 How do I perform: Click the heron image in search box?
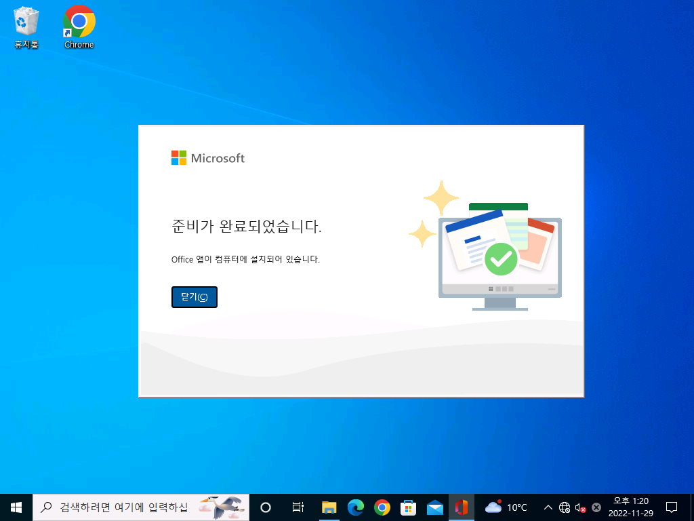[222, 507]
